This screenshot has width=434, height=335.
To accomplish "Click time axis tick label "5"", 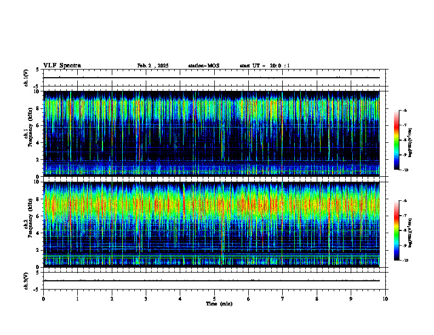I will click(x=214, y=299).
